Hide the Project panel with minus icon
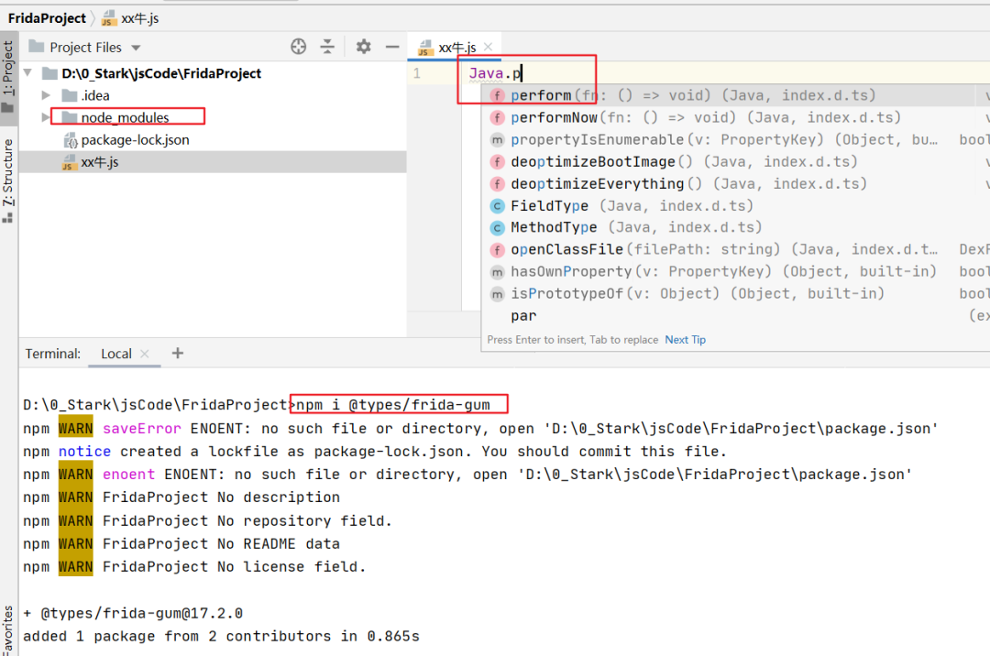Viewport: 990px width, 656px height. click(x=392, y=47)
